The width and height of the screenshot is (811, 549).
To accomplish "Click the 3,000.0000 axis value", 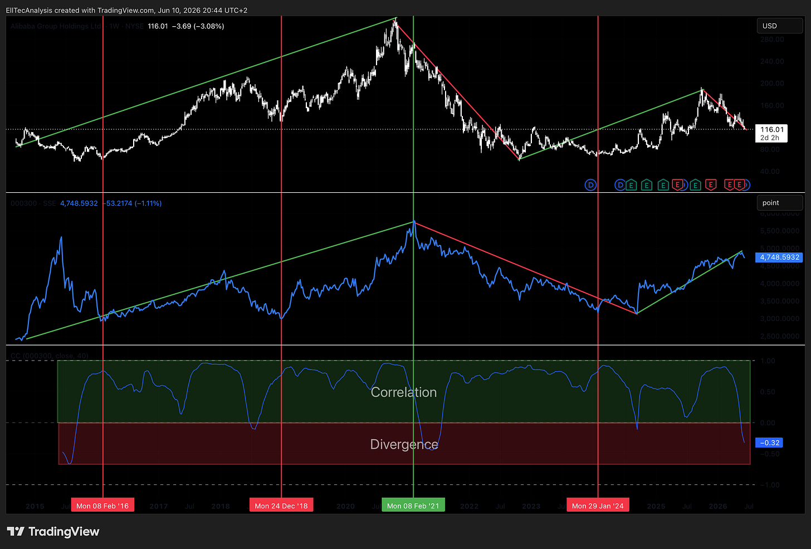I will 780,319.
